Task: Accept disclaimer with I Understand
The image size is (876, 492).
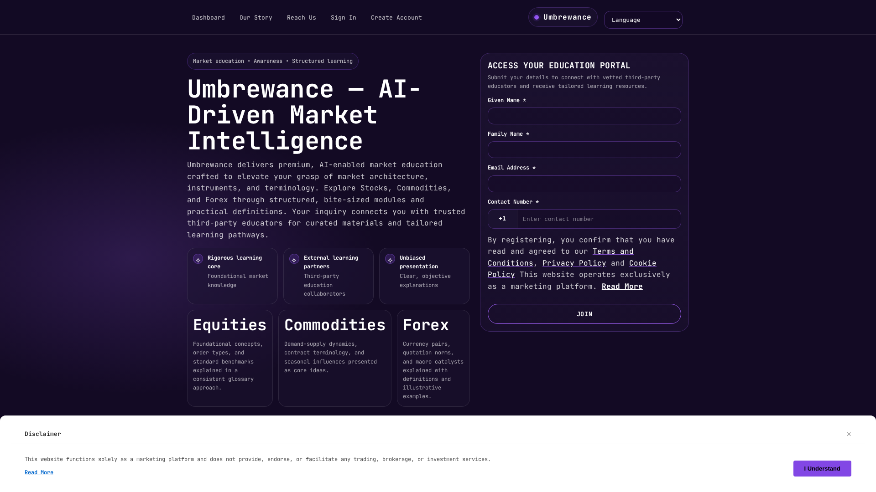Action: pos(822,469)
